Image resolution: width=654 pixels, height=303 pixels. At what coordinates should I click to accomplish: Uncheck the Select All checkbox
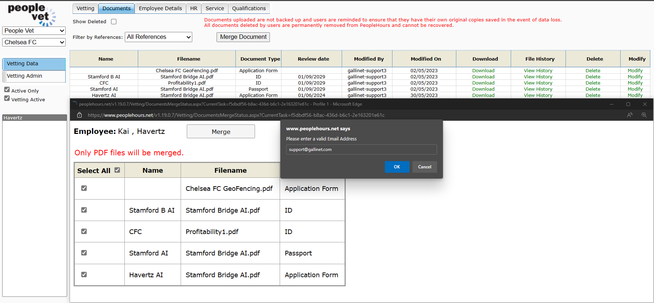click(x=117, y=170)
